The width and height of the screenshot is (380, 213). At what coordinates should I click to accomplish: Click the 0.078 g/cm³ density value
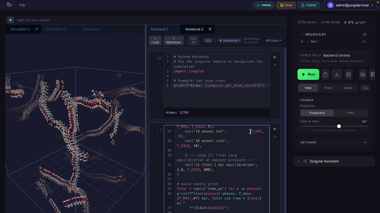pos(355,22)
